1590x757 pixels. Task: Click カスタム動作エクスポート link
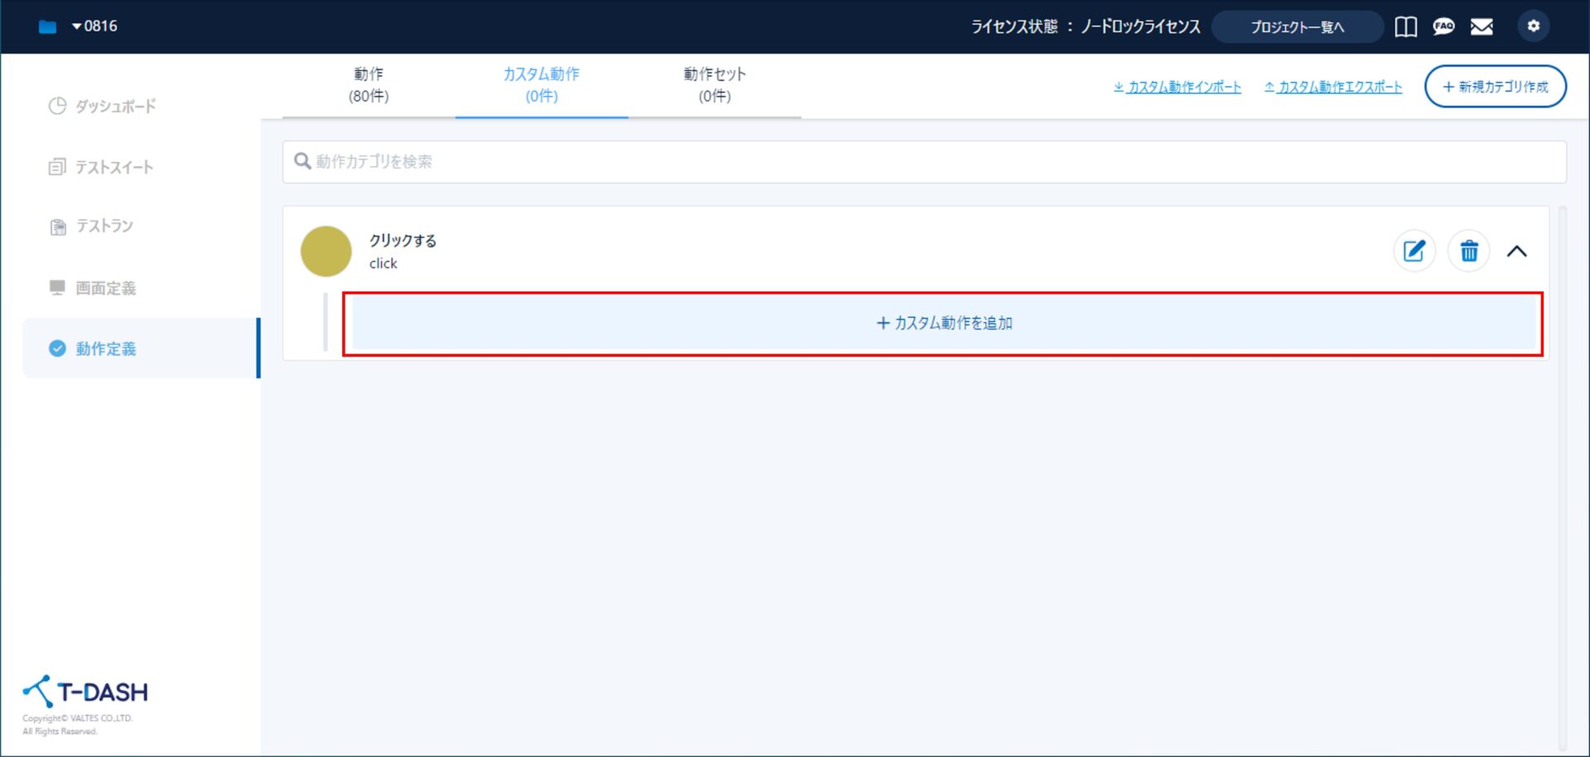click(1333, 87)
